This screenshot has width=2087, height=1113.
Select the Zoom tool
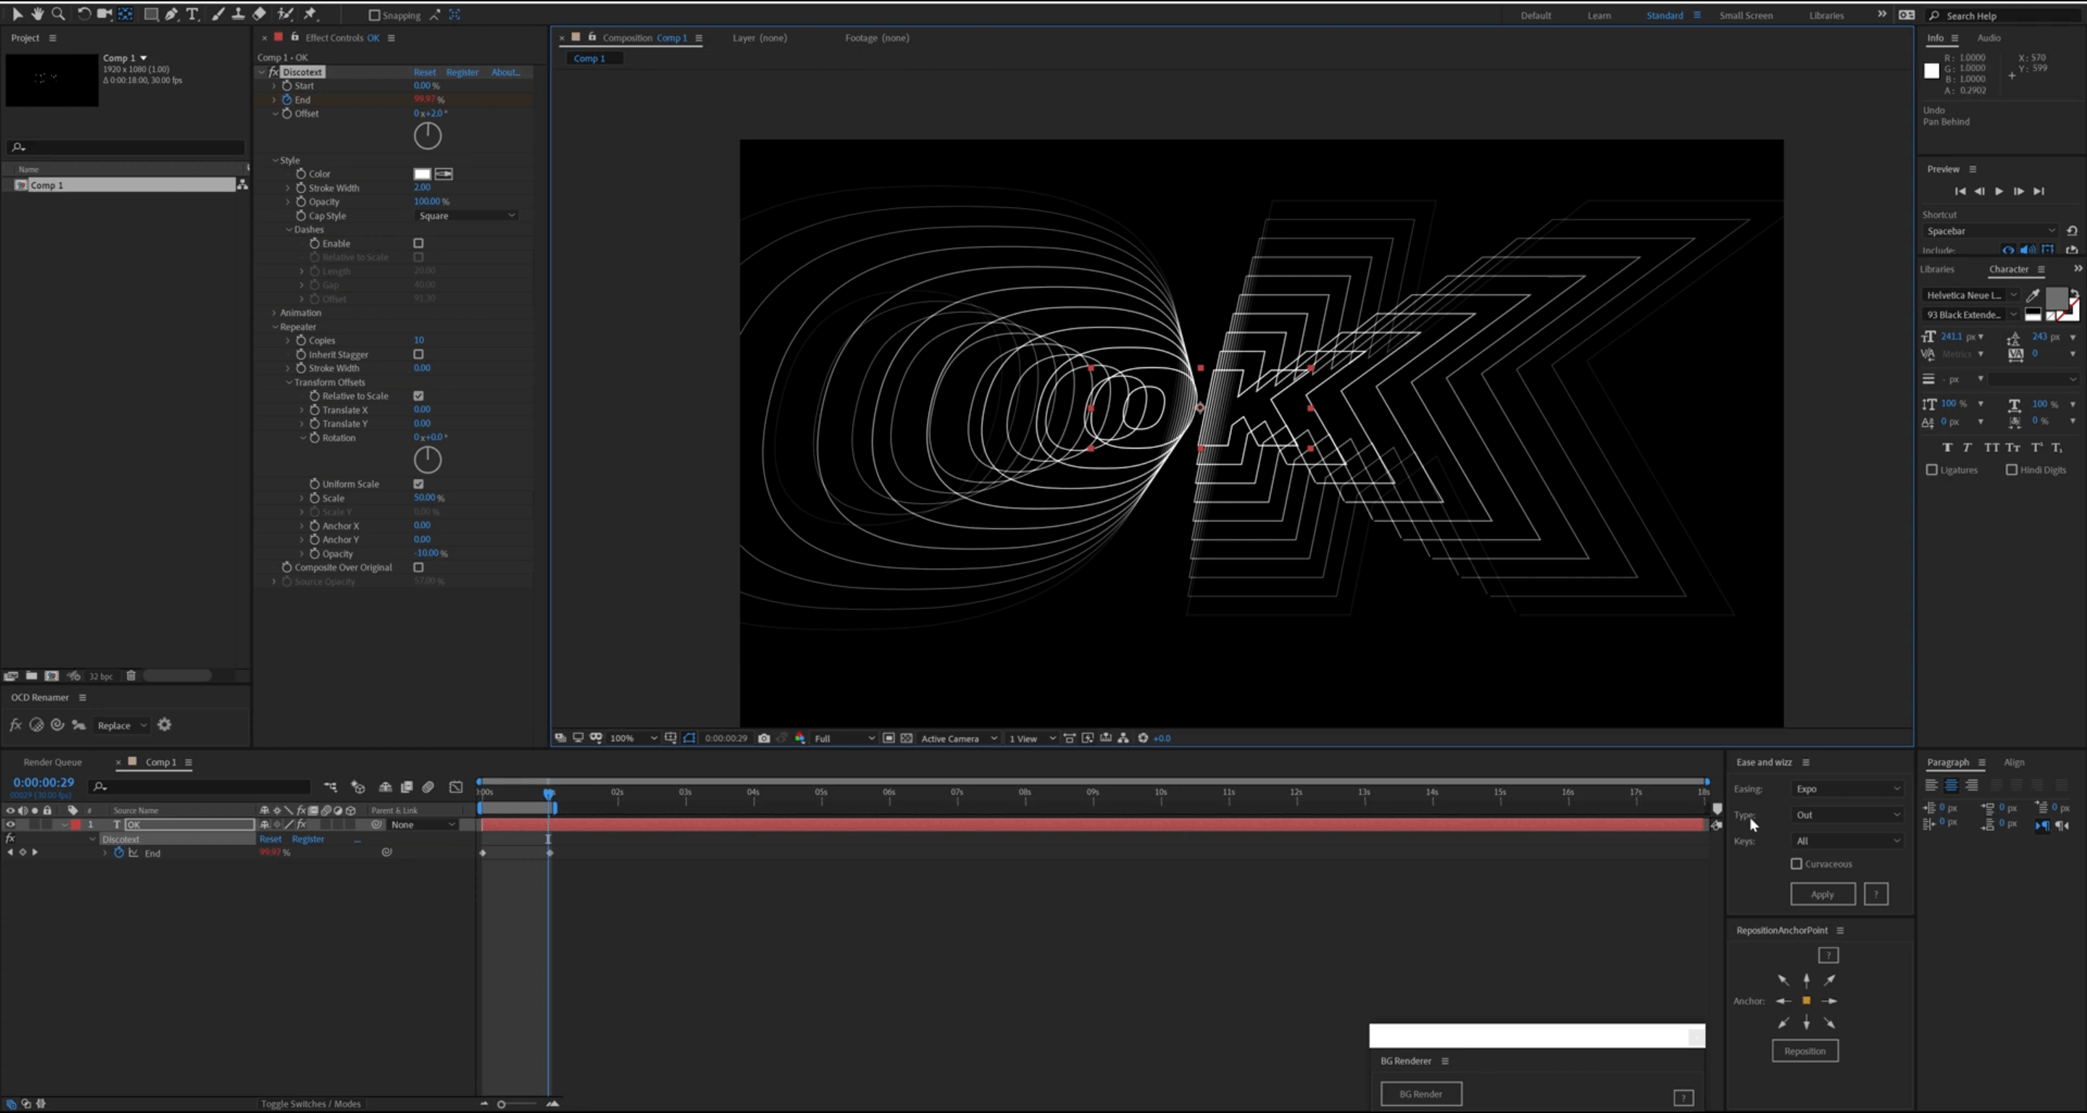58,14
